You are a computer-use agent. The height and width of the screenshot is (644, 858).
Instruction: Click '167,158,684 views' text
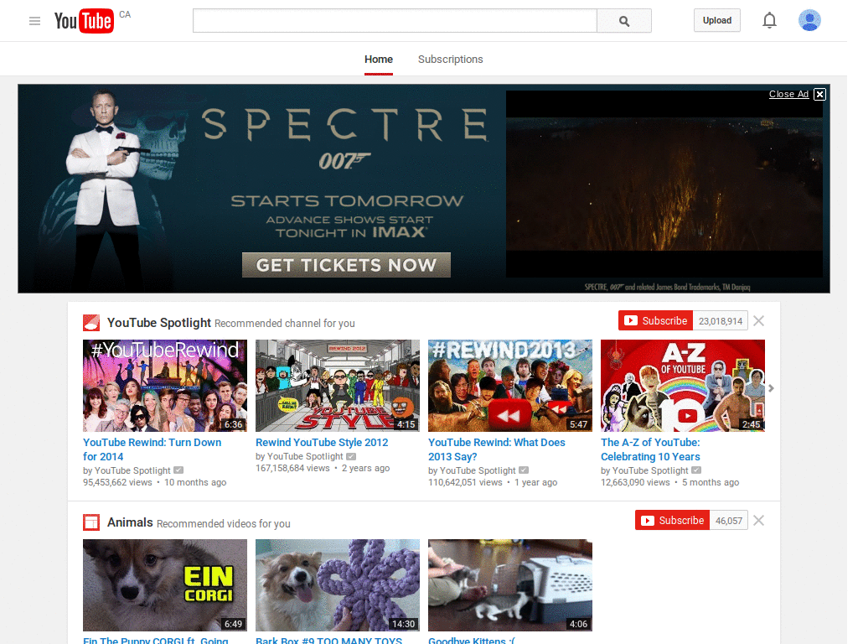[x=292, y=468]
